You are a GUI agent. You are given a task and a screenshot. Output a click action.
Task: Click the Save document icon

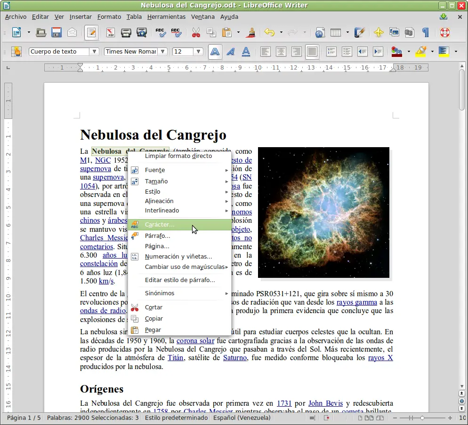click(x=56, y=32)
